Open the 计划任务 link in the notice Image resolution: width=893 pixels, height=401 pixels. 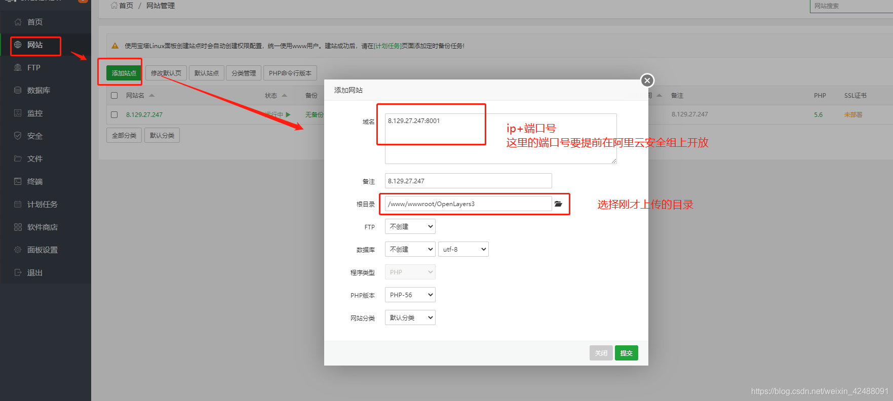(387, 46)
